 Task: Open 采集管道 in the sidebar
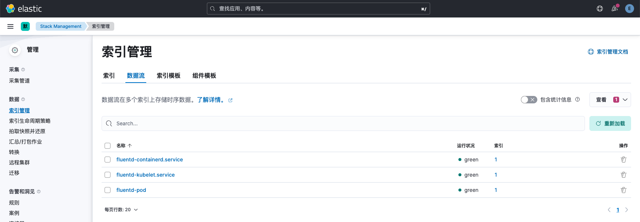(x=19, y=81)
